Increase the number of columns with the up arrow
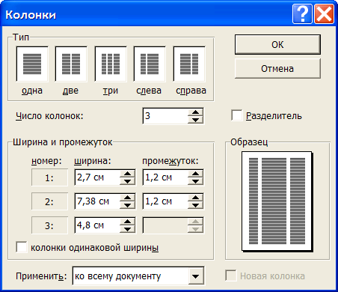 tap(195, 112)
